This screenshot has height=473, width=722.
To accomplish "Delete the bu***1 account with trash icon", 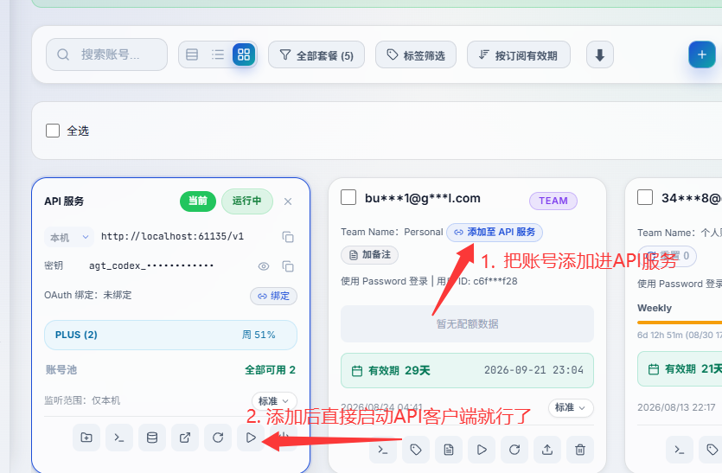I will 580,450.
